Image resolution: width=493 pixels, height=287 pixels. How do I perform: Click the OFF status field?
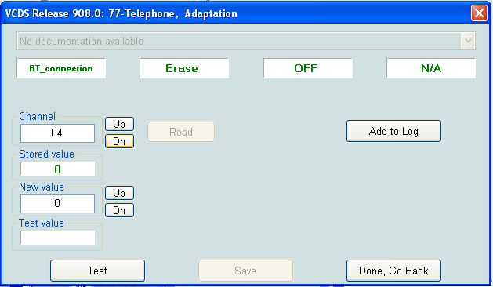pos(308,68)
